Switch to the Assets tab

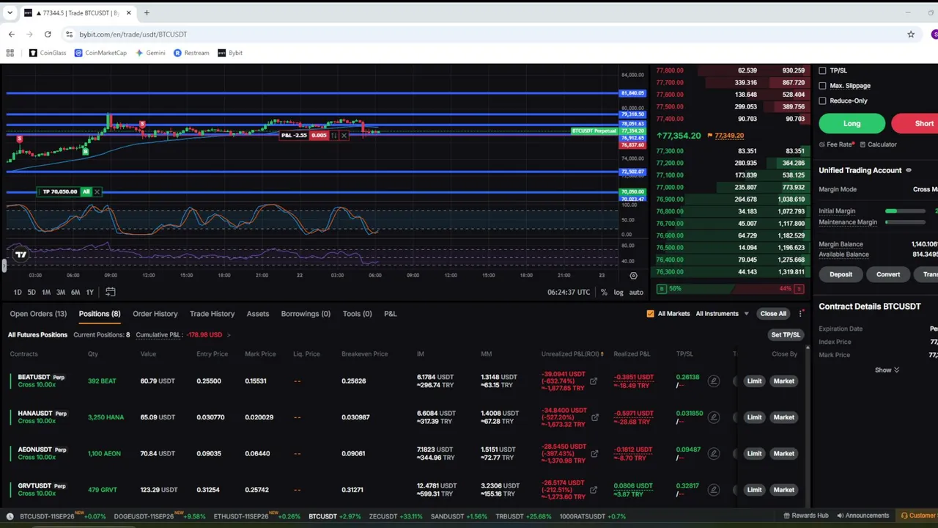coord(258,314)
